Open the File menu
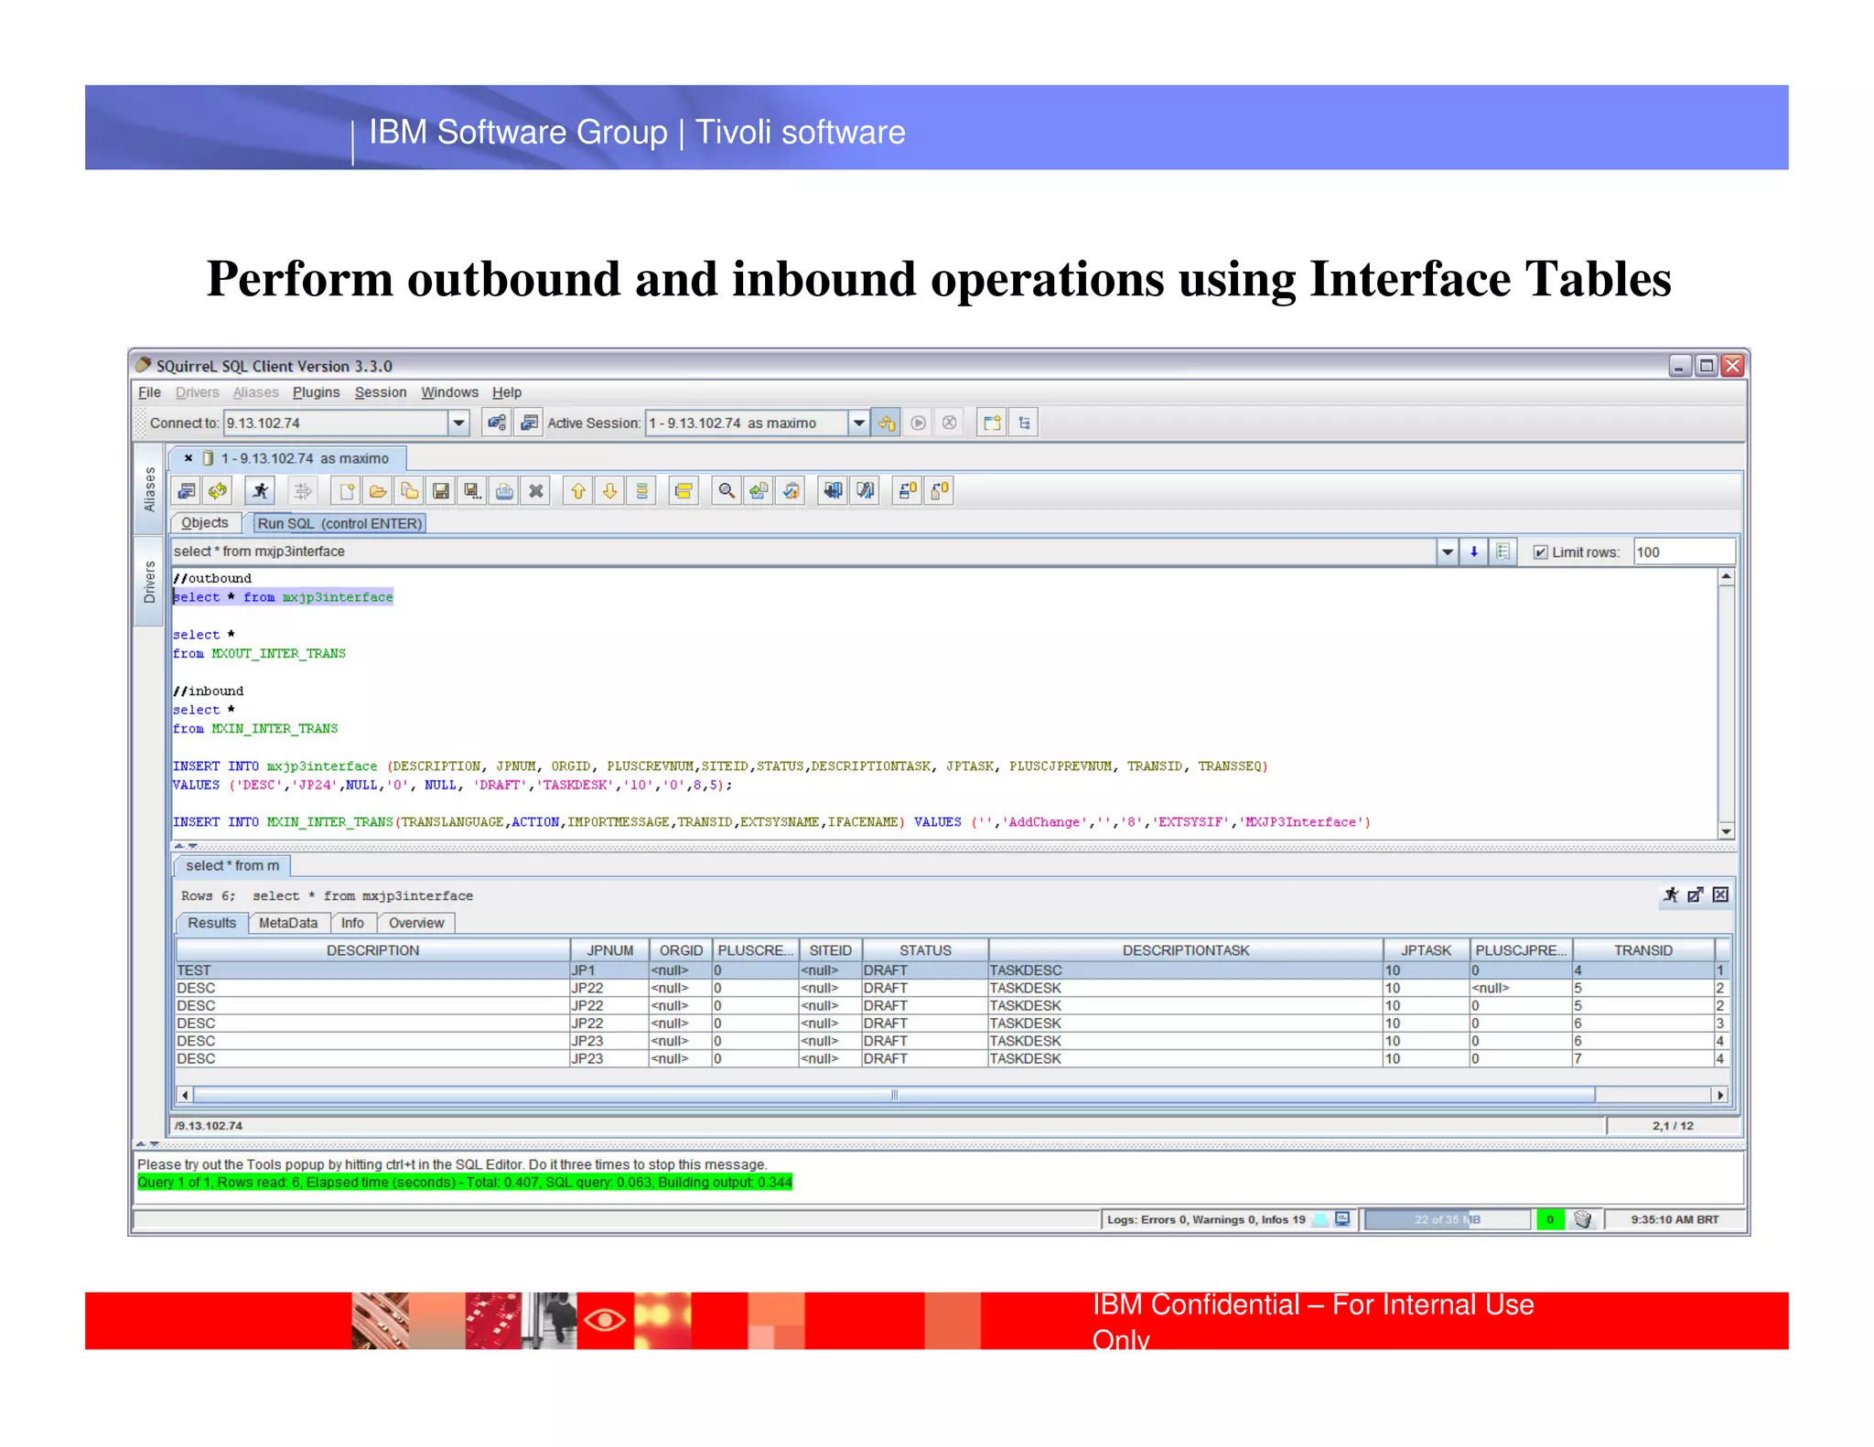The image size is (1874, 1447). (x=149, y=392)
